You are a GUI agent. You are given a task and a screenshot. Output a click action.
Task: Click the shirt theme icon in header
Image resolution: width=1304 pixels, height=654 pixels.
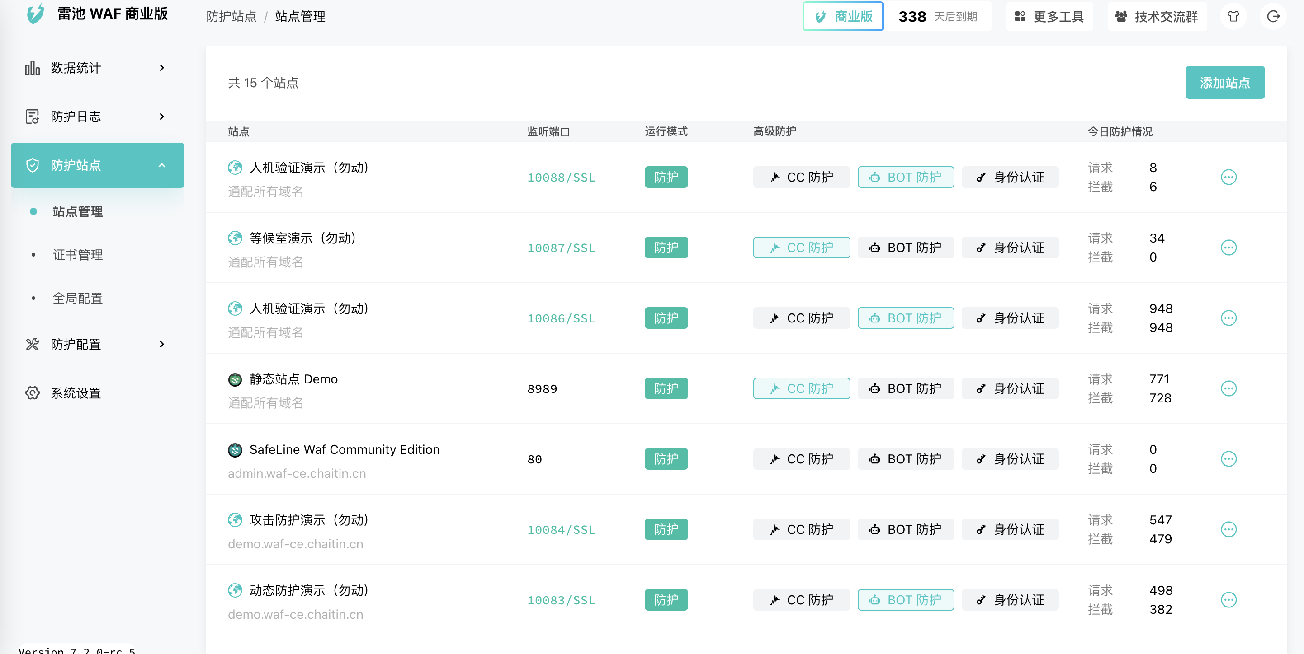coord(1233,17)
